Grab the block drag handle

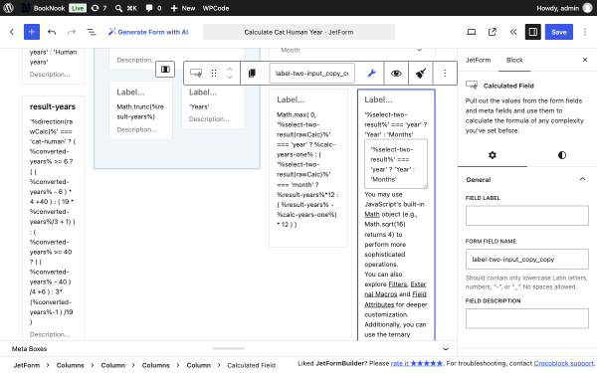point(214,73)
